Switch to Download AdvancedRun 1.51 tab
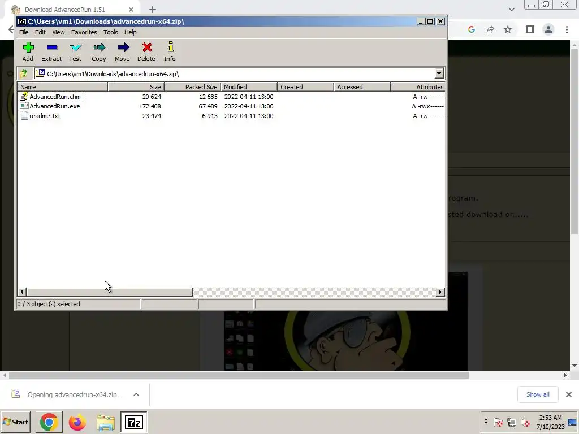 (x=65, y=10)
